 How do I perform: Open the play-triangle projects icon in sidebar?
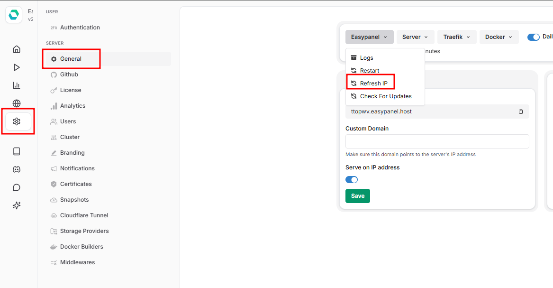17,67
